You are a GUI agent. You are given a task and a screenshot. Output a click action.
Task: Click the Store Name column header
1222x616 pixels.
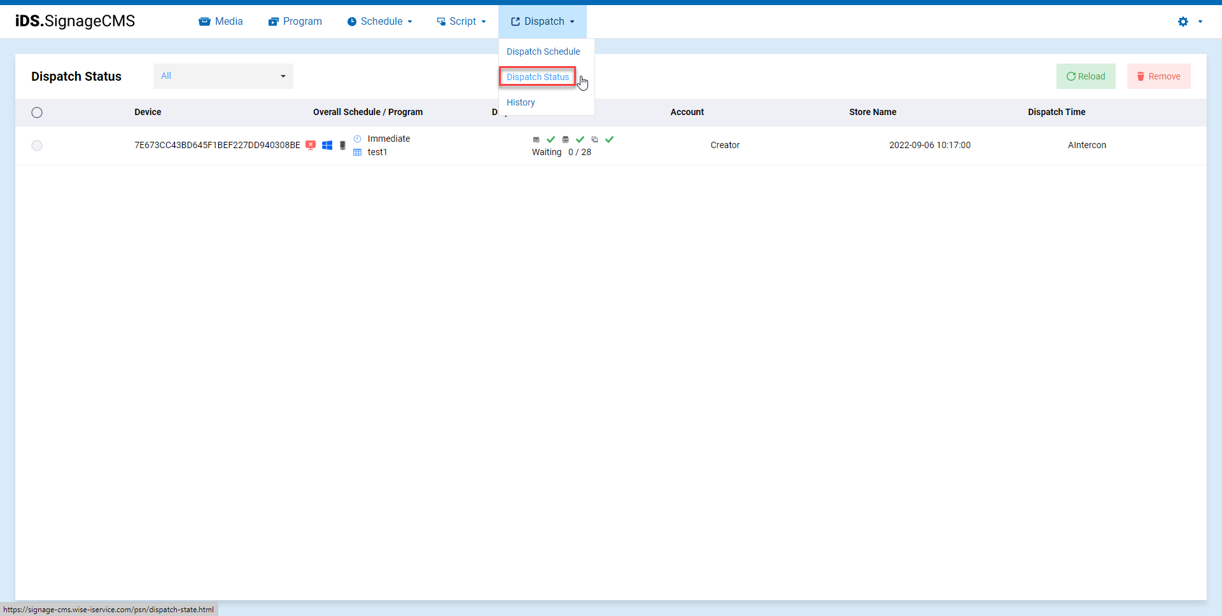click(873, 112)
